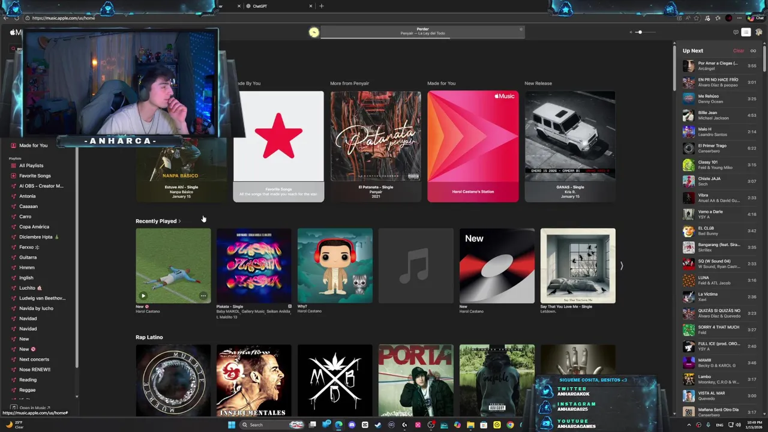Open the Antonia playlist
Viewport: 768px width, 432px height.
pos(27,196)
